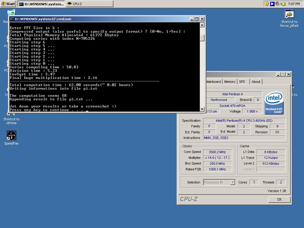Click the blue play-arrow tray icon

272,4
